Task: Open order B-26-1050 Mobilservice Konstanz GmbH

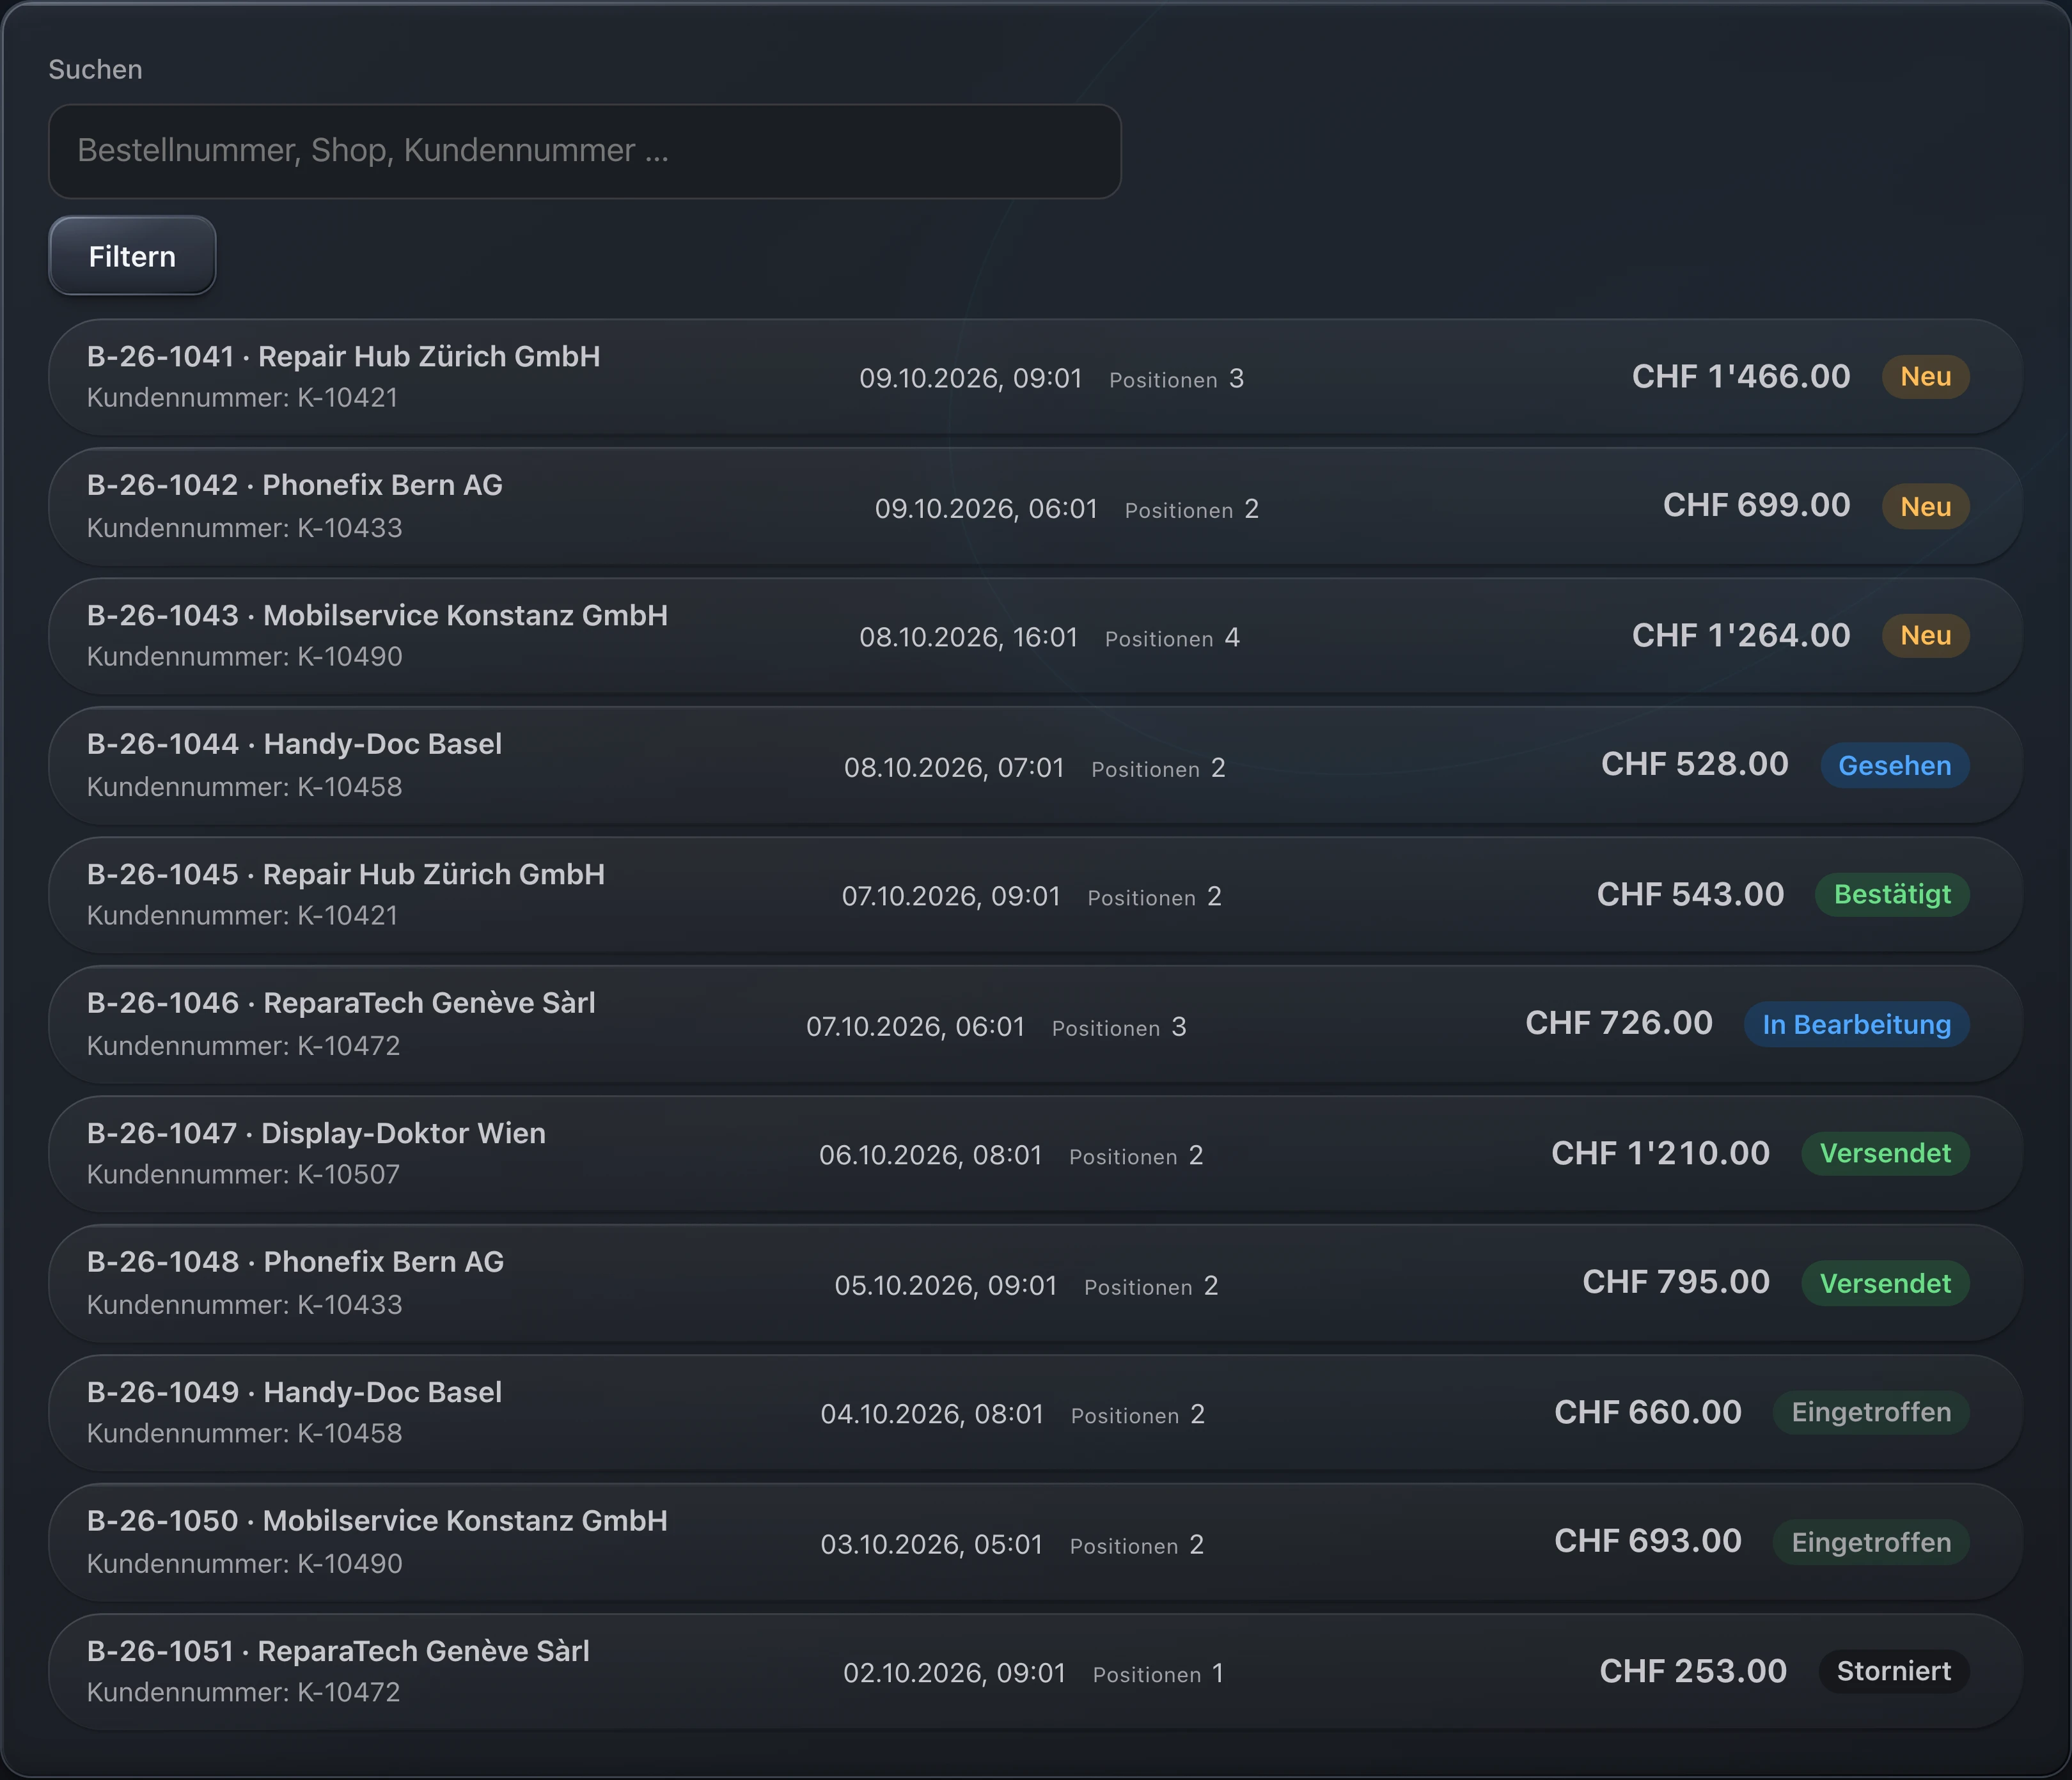Action: (1035, 1542)
